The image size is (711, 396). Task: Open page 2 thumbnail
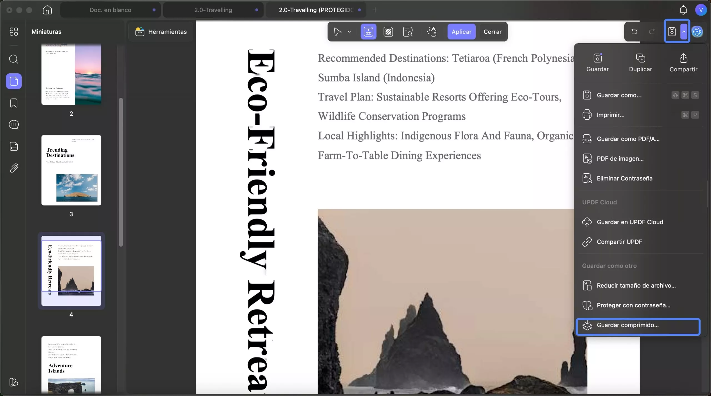(71, 74)
